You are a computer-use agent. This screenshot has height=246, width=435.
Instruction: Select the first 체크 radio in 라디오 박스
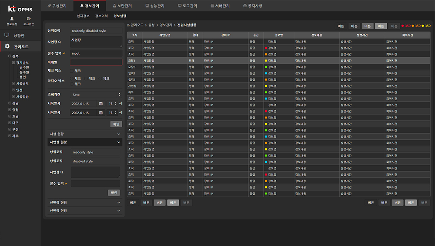[x=72, y=79]
